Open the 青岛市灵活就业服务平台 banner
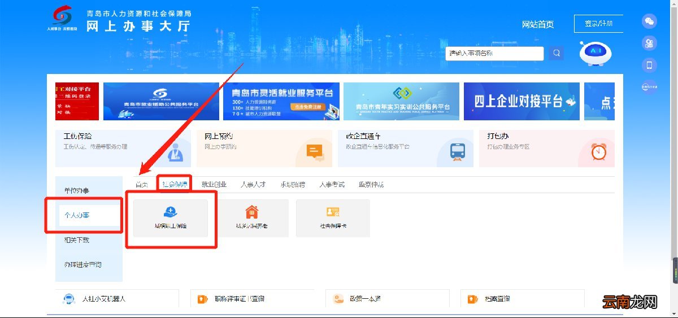 tap(281, 101)
